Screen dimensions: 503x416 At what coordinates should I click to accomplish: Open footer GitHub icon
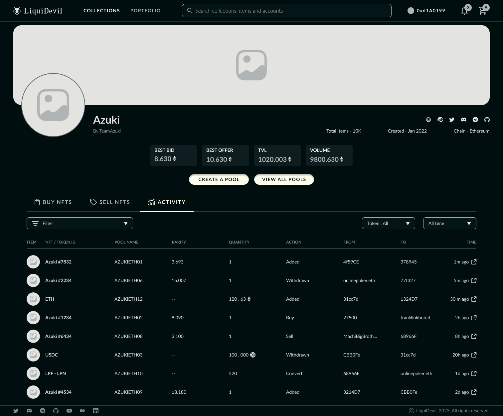click(56, 411)
